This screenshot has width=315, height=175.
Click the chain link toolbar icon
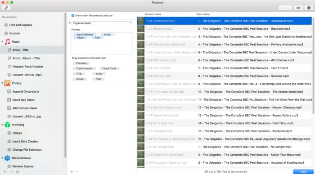coord(6,8)
